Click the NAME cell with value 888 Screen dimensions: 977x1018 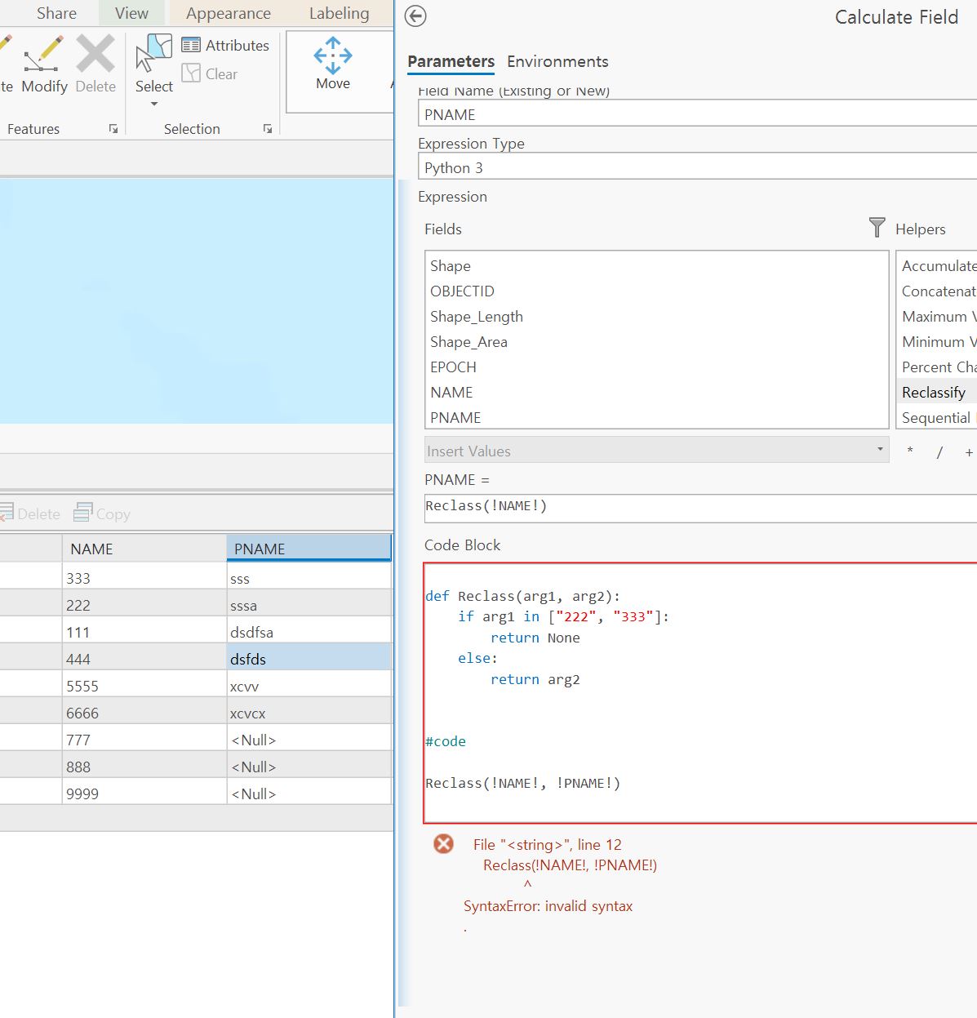coord(144,767)
